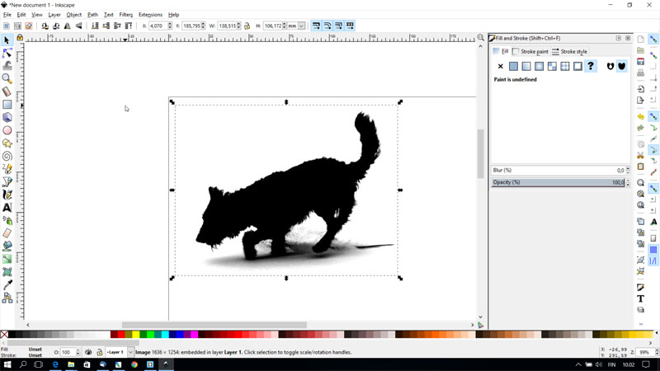The width and height of the screenshot is (660, 371).
Task: Select the Pencil freehand tool
Action: click(x=7, y=169)
